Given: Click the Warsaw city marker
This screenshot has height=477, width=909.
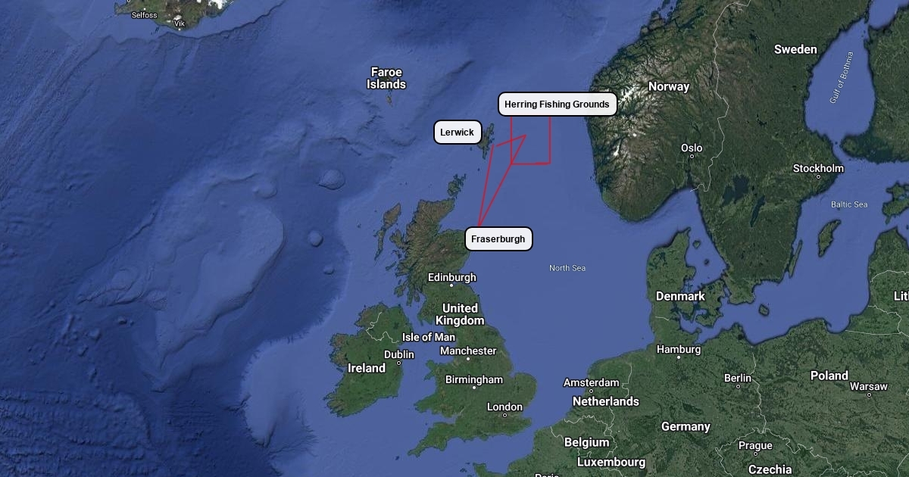Looking at the screenshot, I should 868,395.
